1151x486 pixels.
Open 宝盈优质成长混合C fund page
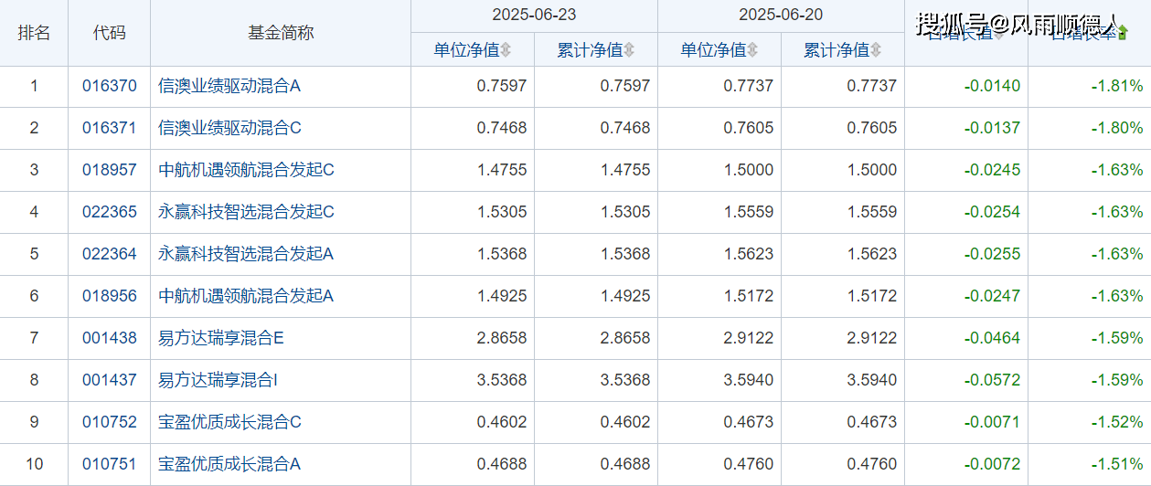pos(229,422)
